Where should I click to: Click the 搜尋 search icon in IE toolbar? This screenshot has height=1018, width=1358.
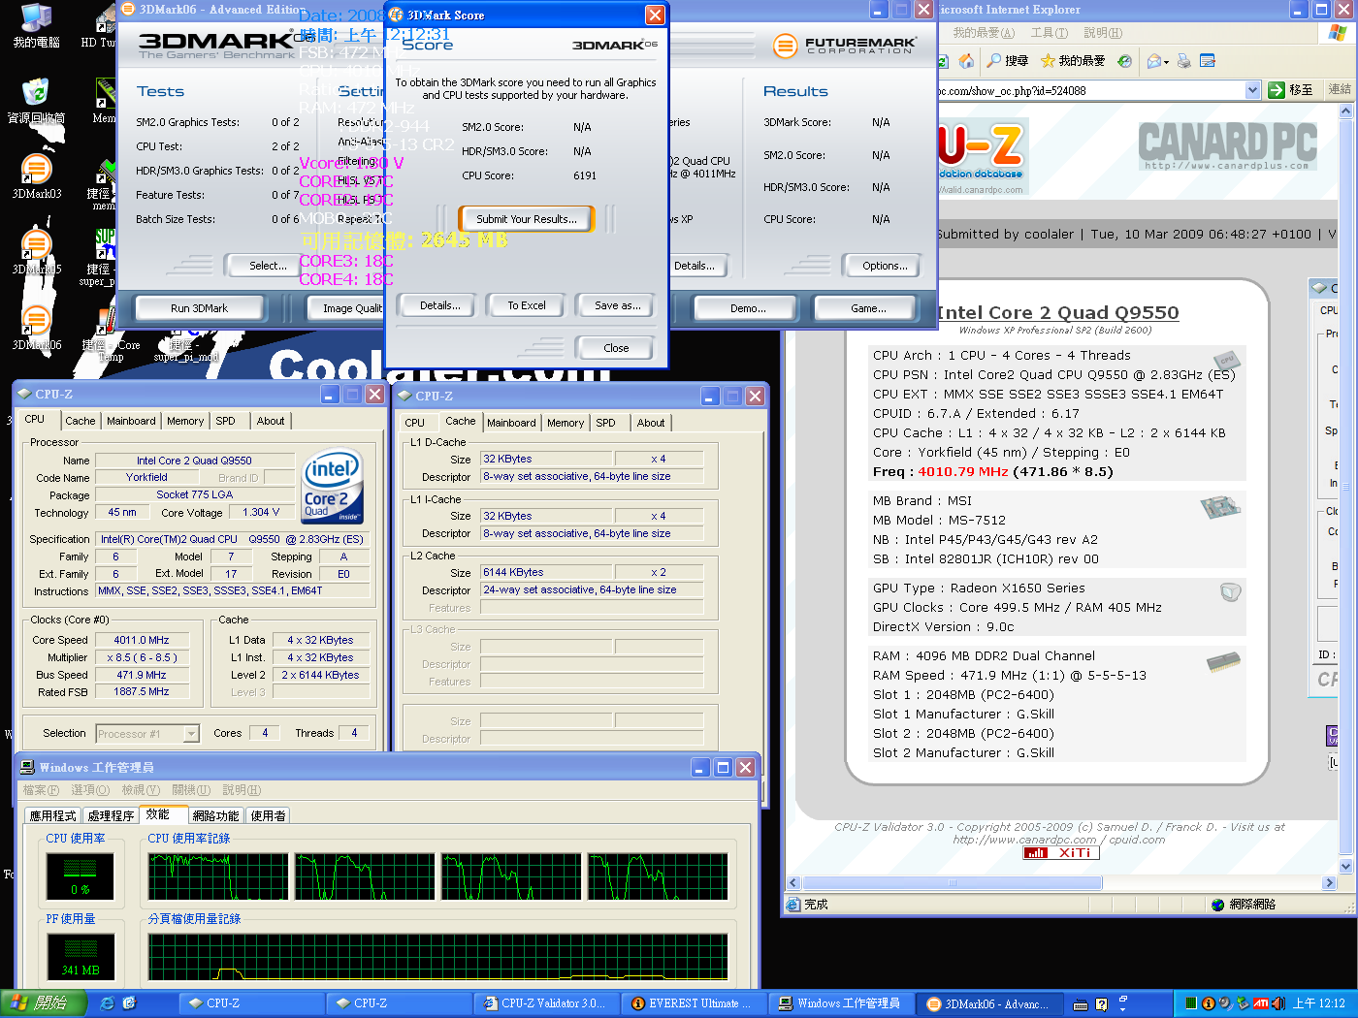coord(1008,61)
